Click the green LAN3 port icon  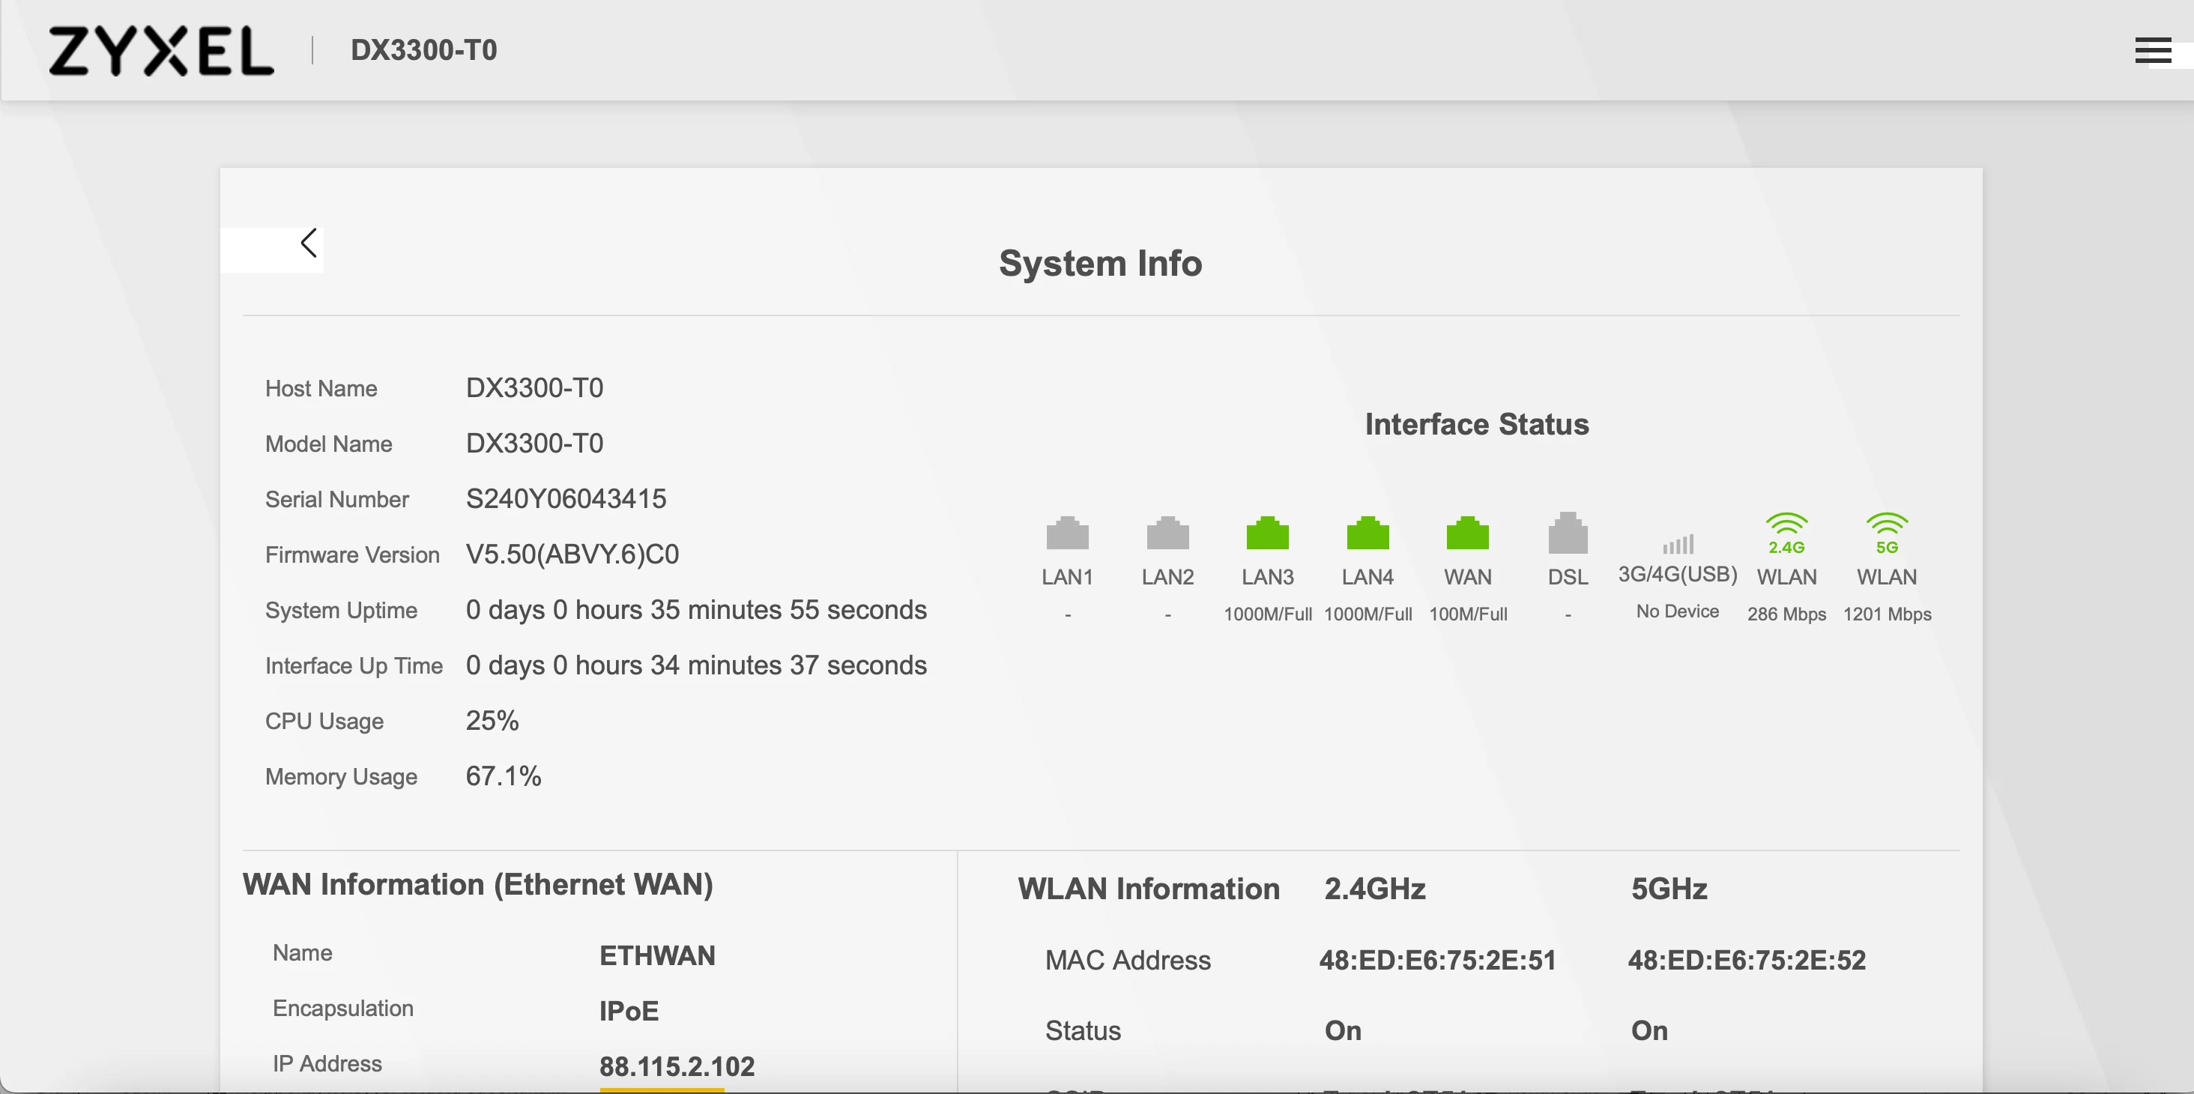coord(1267,534)
